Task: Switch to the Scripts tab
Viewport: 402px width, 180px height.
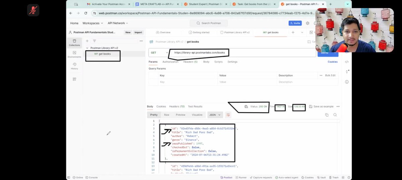Action: coord(218,62)
